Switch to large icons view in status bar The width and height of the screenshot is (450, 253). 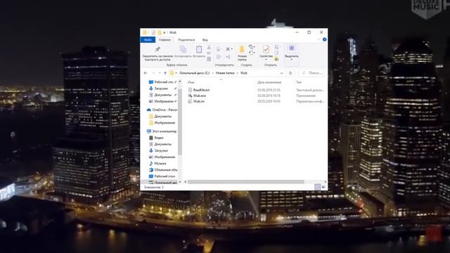click(323, 187)
